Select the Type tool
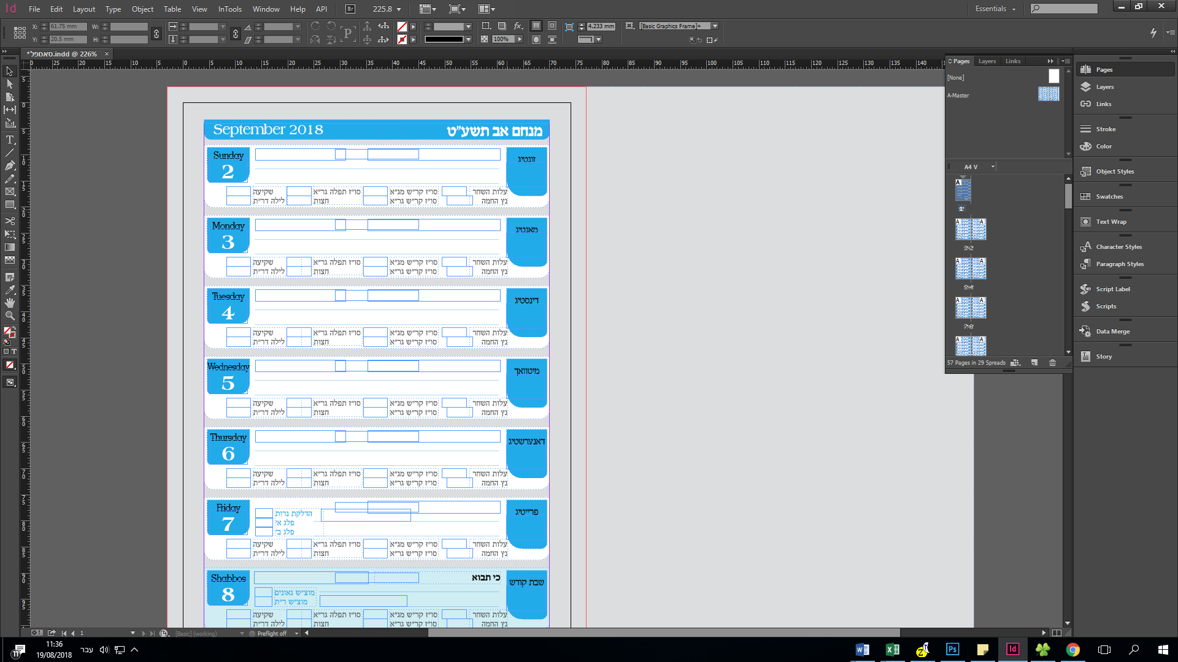The height and width of the screenshot is (662, 1178). coord(10,140)
